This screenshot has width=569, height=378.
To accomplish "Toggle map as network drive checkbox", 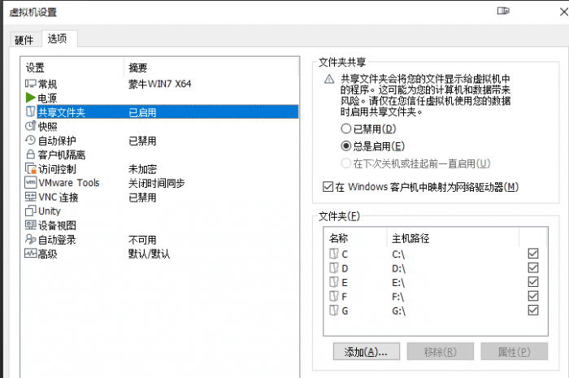I will [x=328, y=188].
